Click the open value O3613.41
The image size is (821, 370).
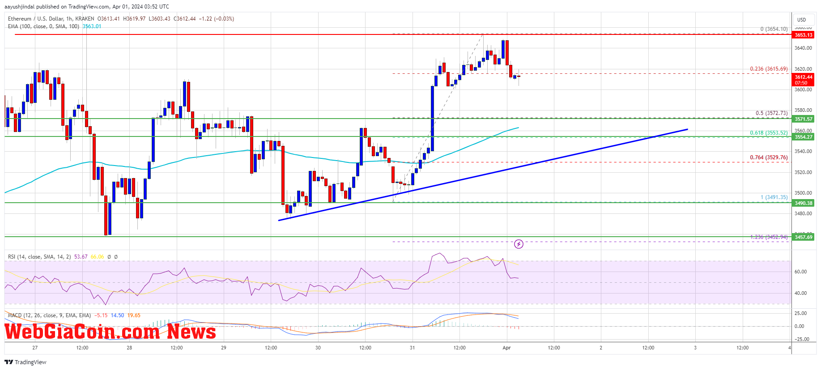pyautogui.click(x=108, y=19)
